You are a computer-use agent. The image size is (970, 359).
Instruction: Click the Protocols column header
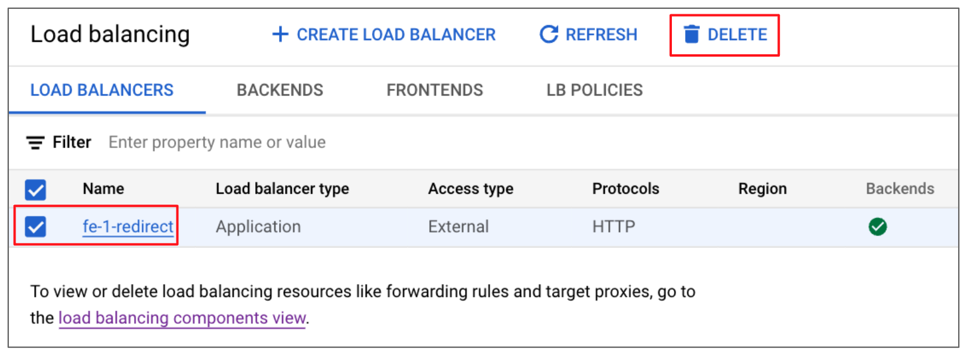pyautogui.click(x=625, y=189)
